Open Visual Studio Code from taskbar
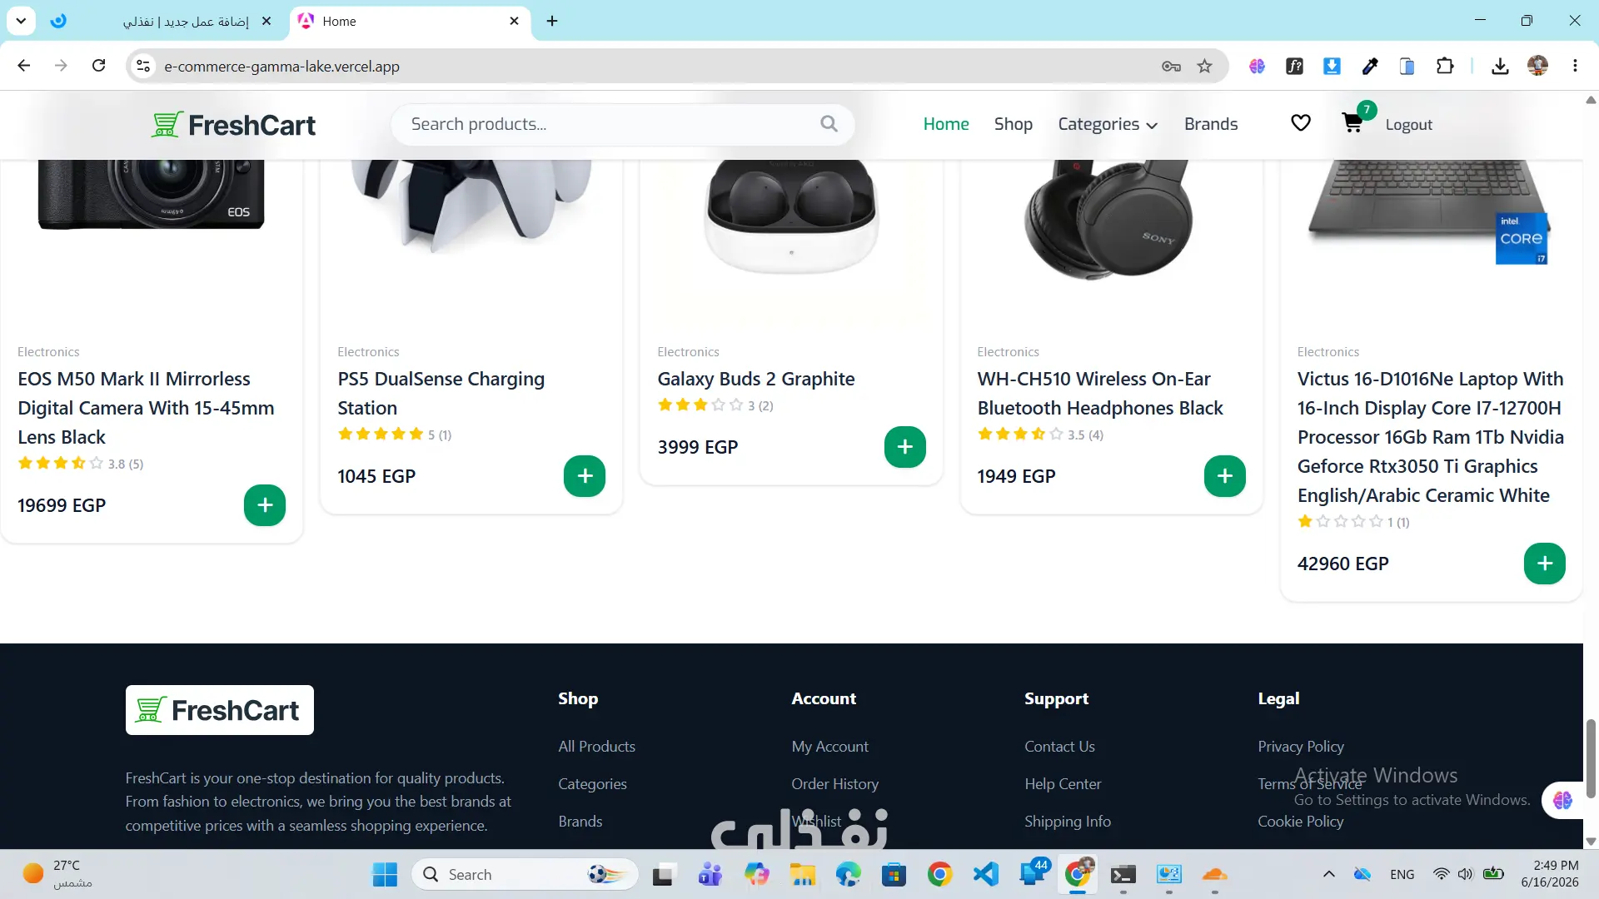The height and width of the screenshot is (899, 1599). click(x=986, y=875)
